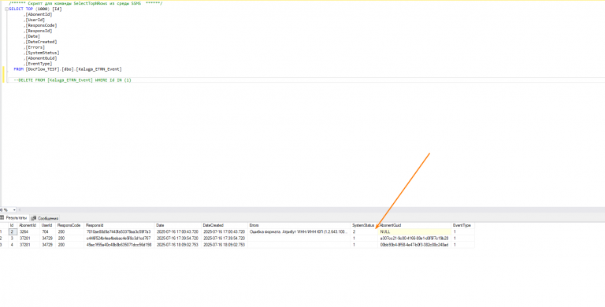Click the SystemStatus column header in results grid
Image resolution: width=605 pixels, height=307 pixels.
364,225
